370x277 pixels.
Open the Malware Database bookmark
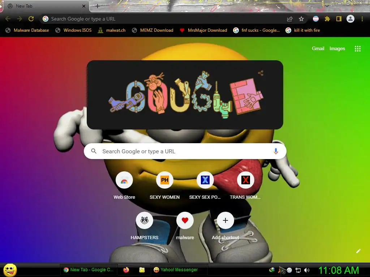(x=27, y=30)
